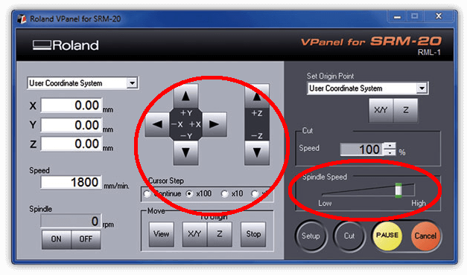Click the Z coordinate value field
The width and height of the screenshot is (467, 275).
click(x=72, y=144)
